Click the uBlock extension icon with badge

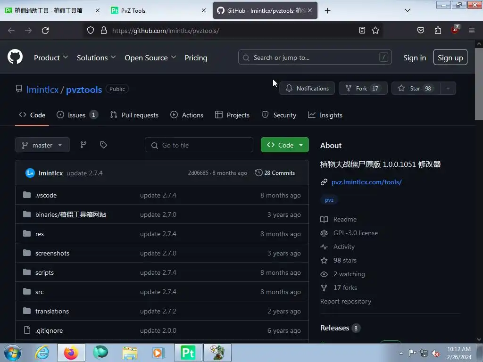[455, 30]
